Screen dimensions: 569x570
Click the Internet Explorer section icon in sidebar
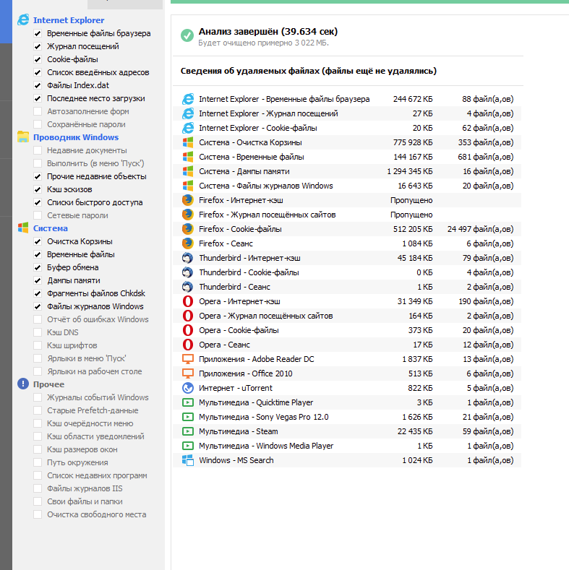[x=23, y=20]
